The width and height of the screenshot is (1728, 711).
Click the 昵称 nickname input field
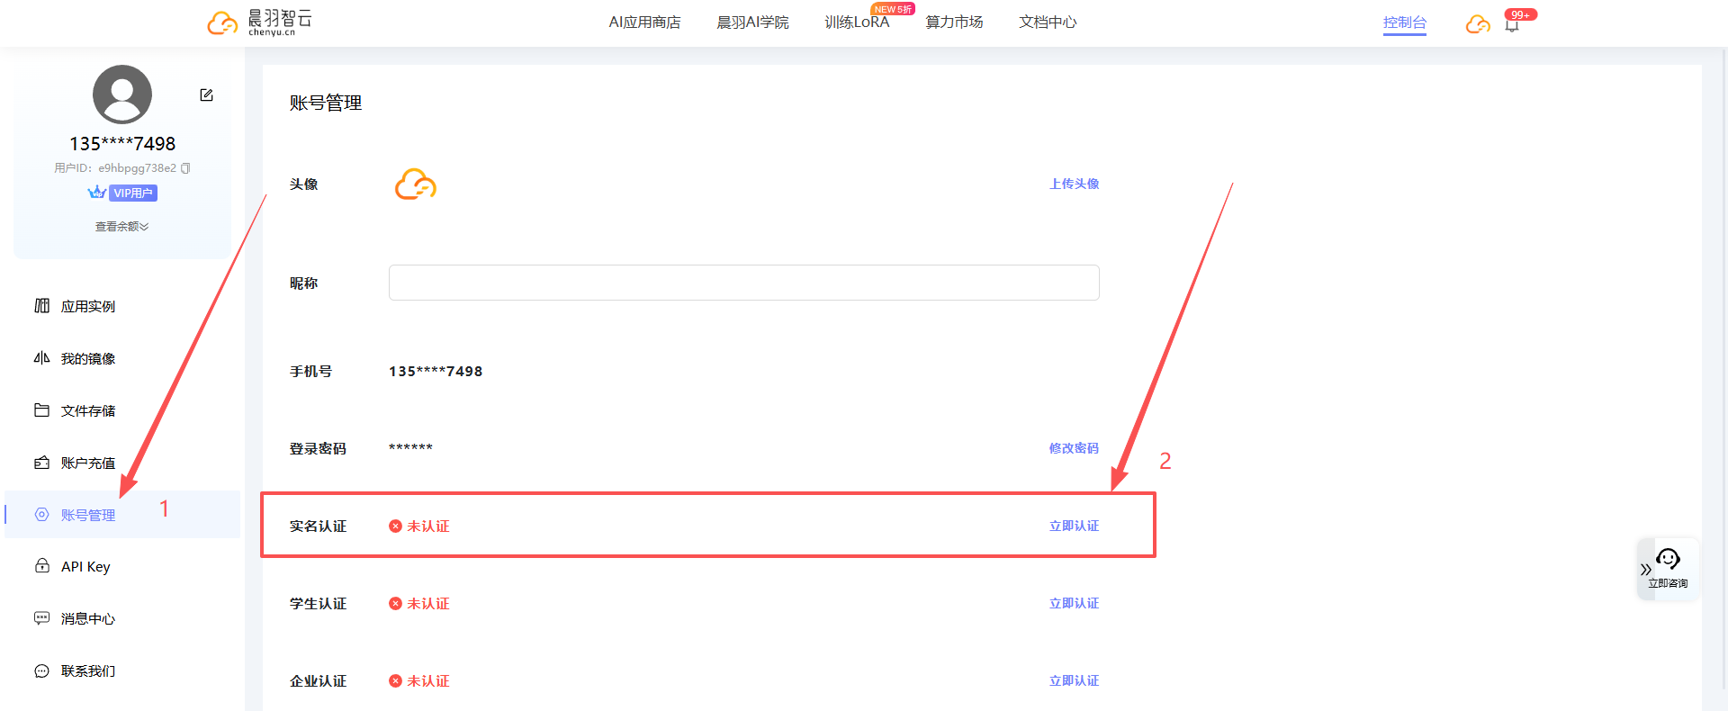point(743,283)
